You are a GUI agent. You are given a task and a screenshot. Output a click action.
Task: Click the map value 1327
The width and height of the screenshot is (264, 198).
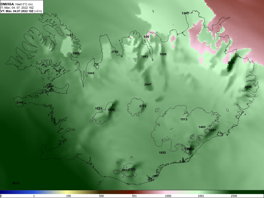70,35
